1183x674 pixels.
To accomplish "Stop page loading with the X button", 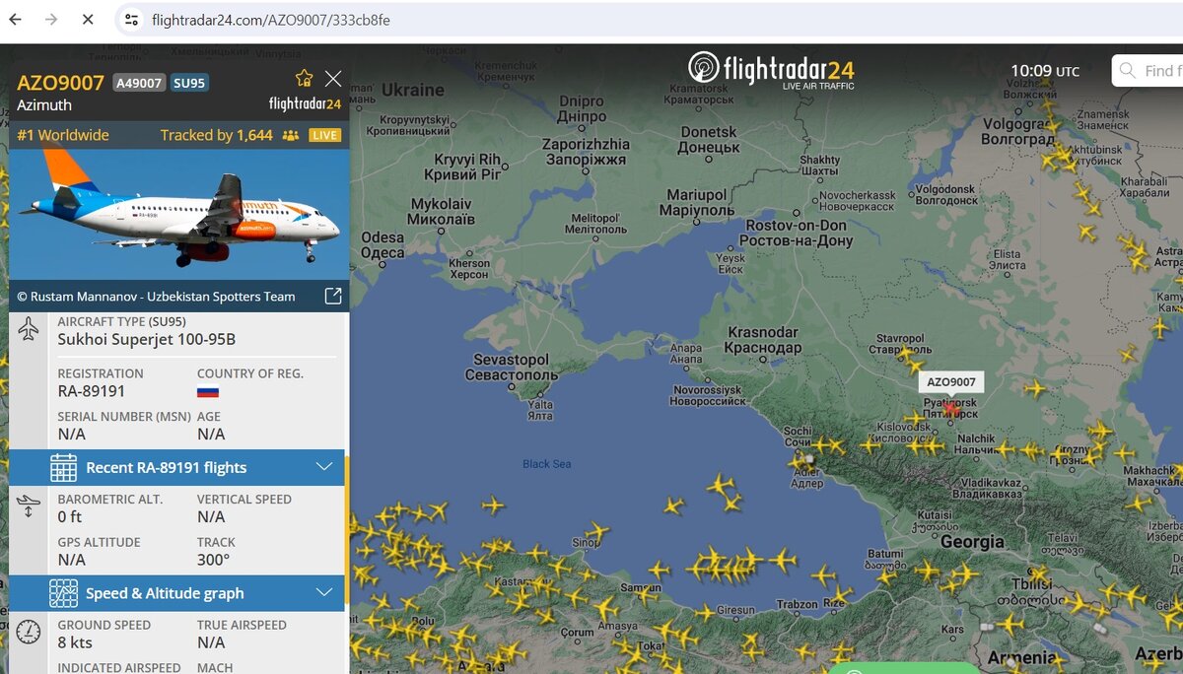I will (x=88, y=19).
